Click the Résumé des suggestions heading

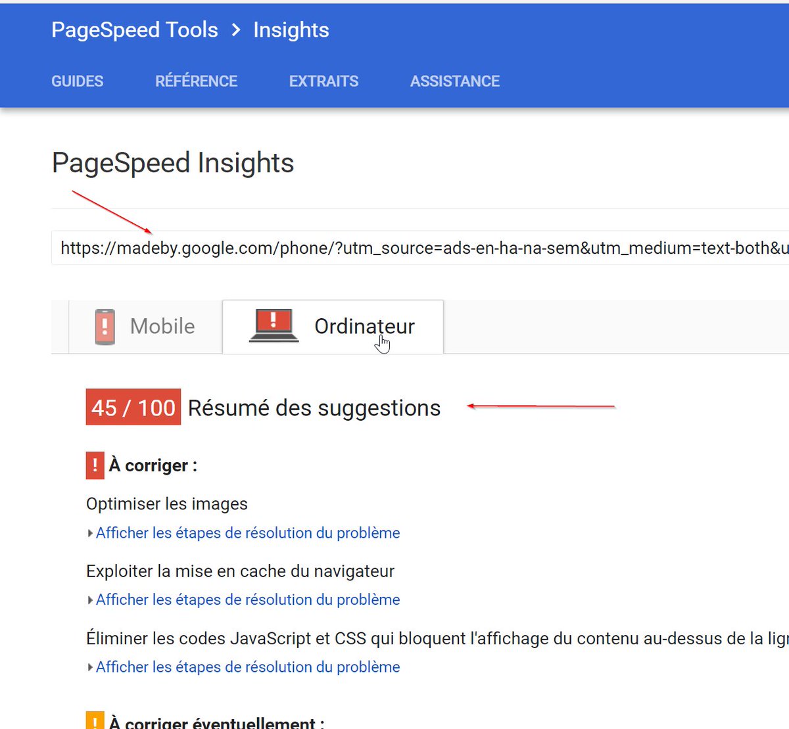click(314, 408)
